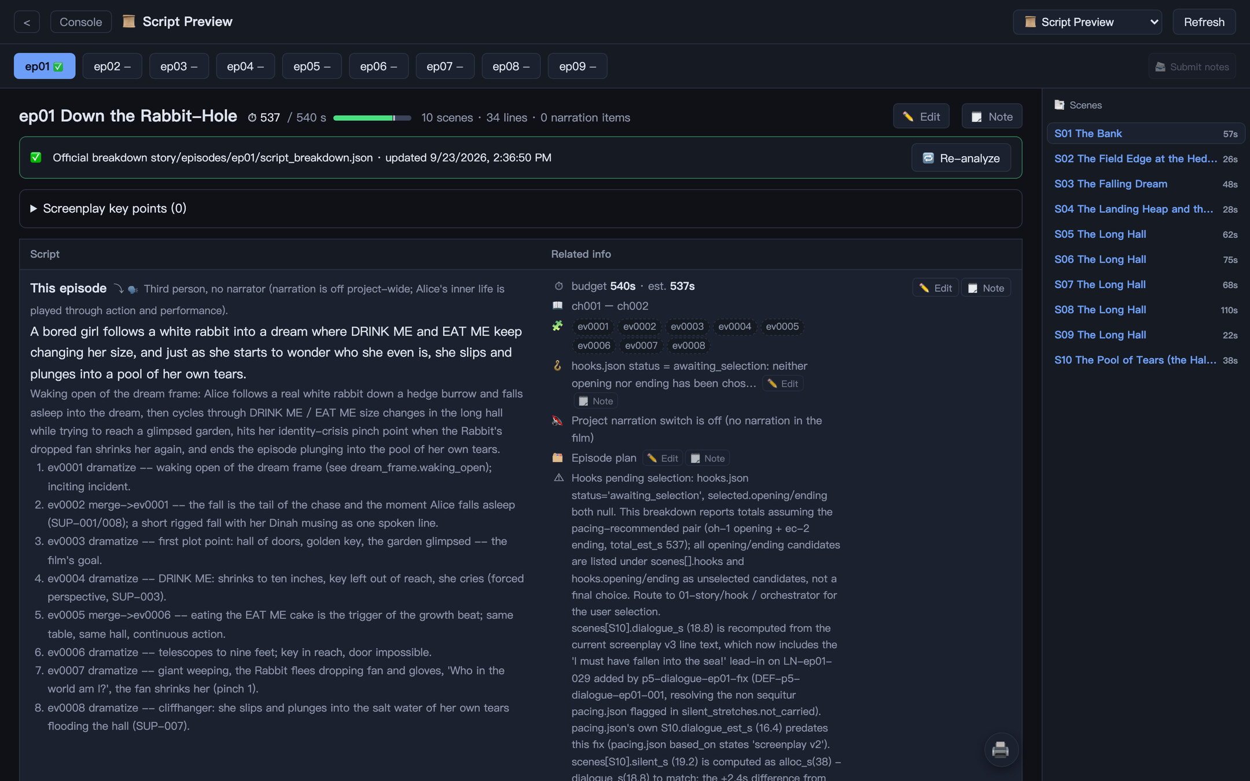Click the green official breakdown checkmark
The width and height of the screenshot is (1250, 781).
pyautogui.click(x=36, y=157)
